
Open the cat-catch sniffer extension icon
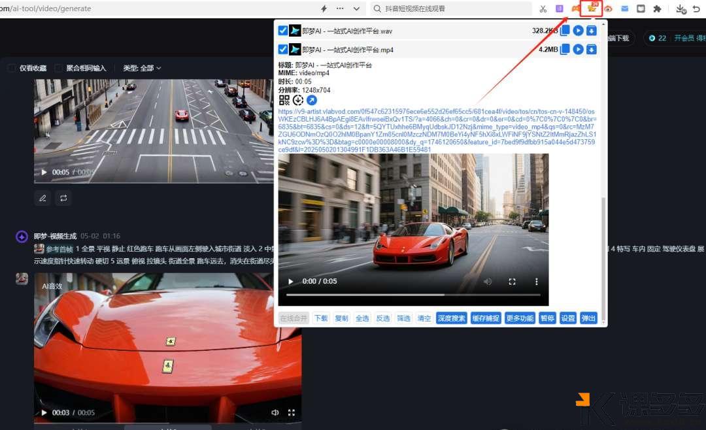(591, 8)
